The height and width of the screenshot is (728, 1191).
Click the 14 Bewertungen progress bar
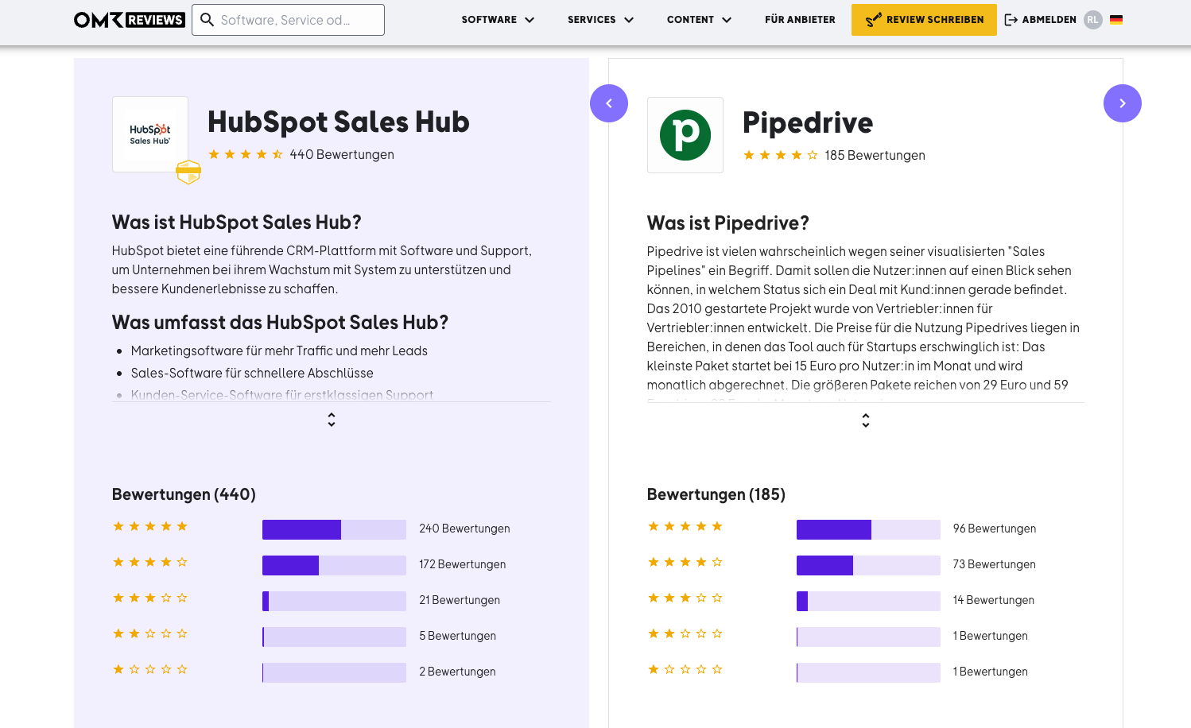point(868,601)
